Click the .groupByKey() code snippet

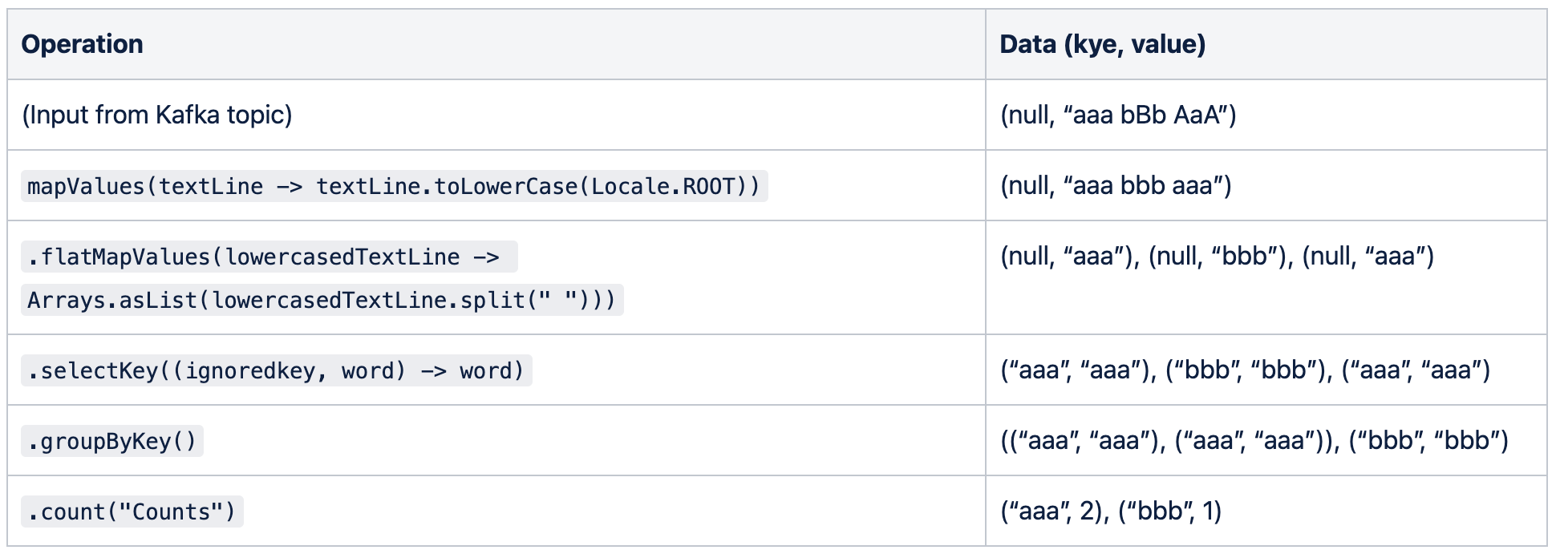pos(111,441)
